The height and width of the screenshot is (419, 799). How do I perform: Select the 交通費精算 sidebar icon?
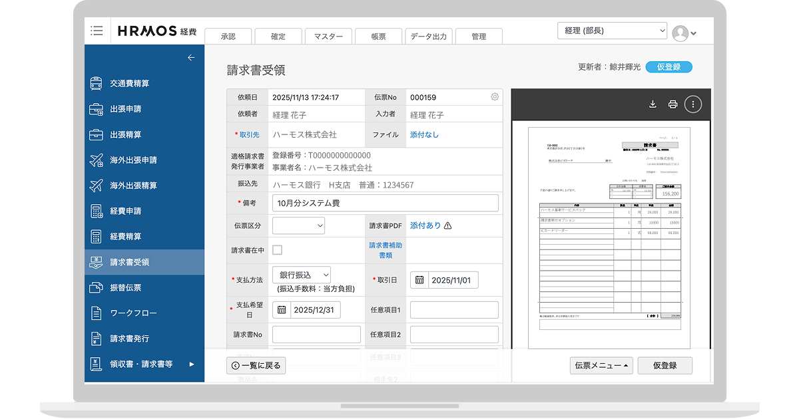click(x=96, y=82)
